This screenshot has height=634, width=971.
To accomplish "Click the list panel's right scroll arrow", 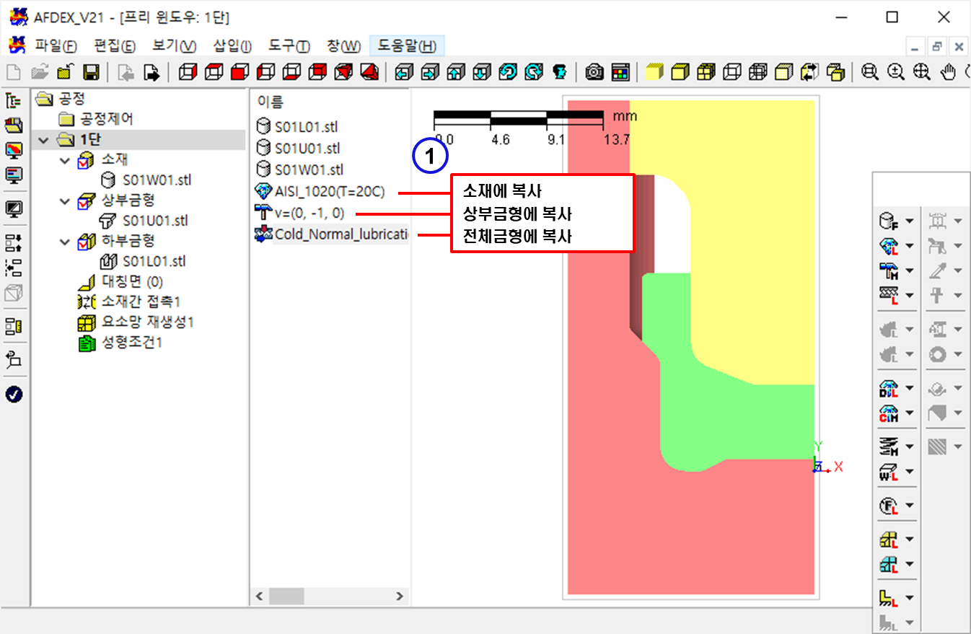I will (x=399, y=596).
